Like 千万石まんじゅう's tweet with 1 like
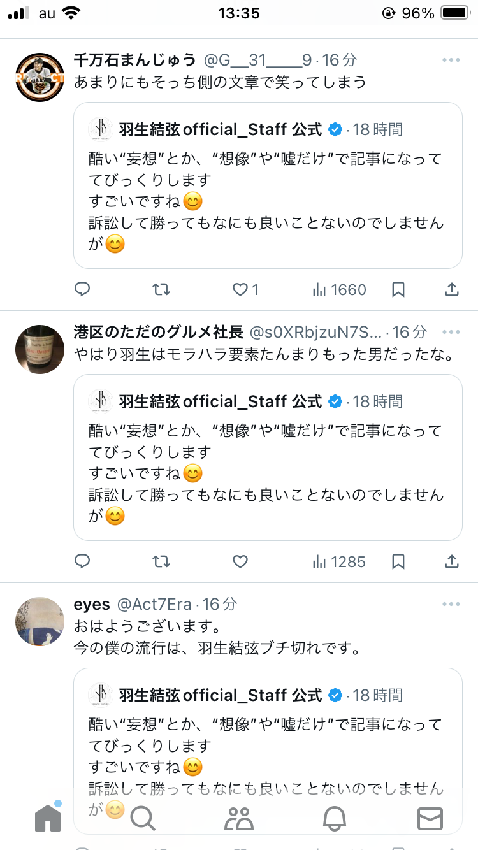Image resolution: width=478 pixels, height=850 pixels. pyautogui.click(x=240, y=290)
